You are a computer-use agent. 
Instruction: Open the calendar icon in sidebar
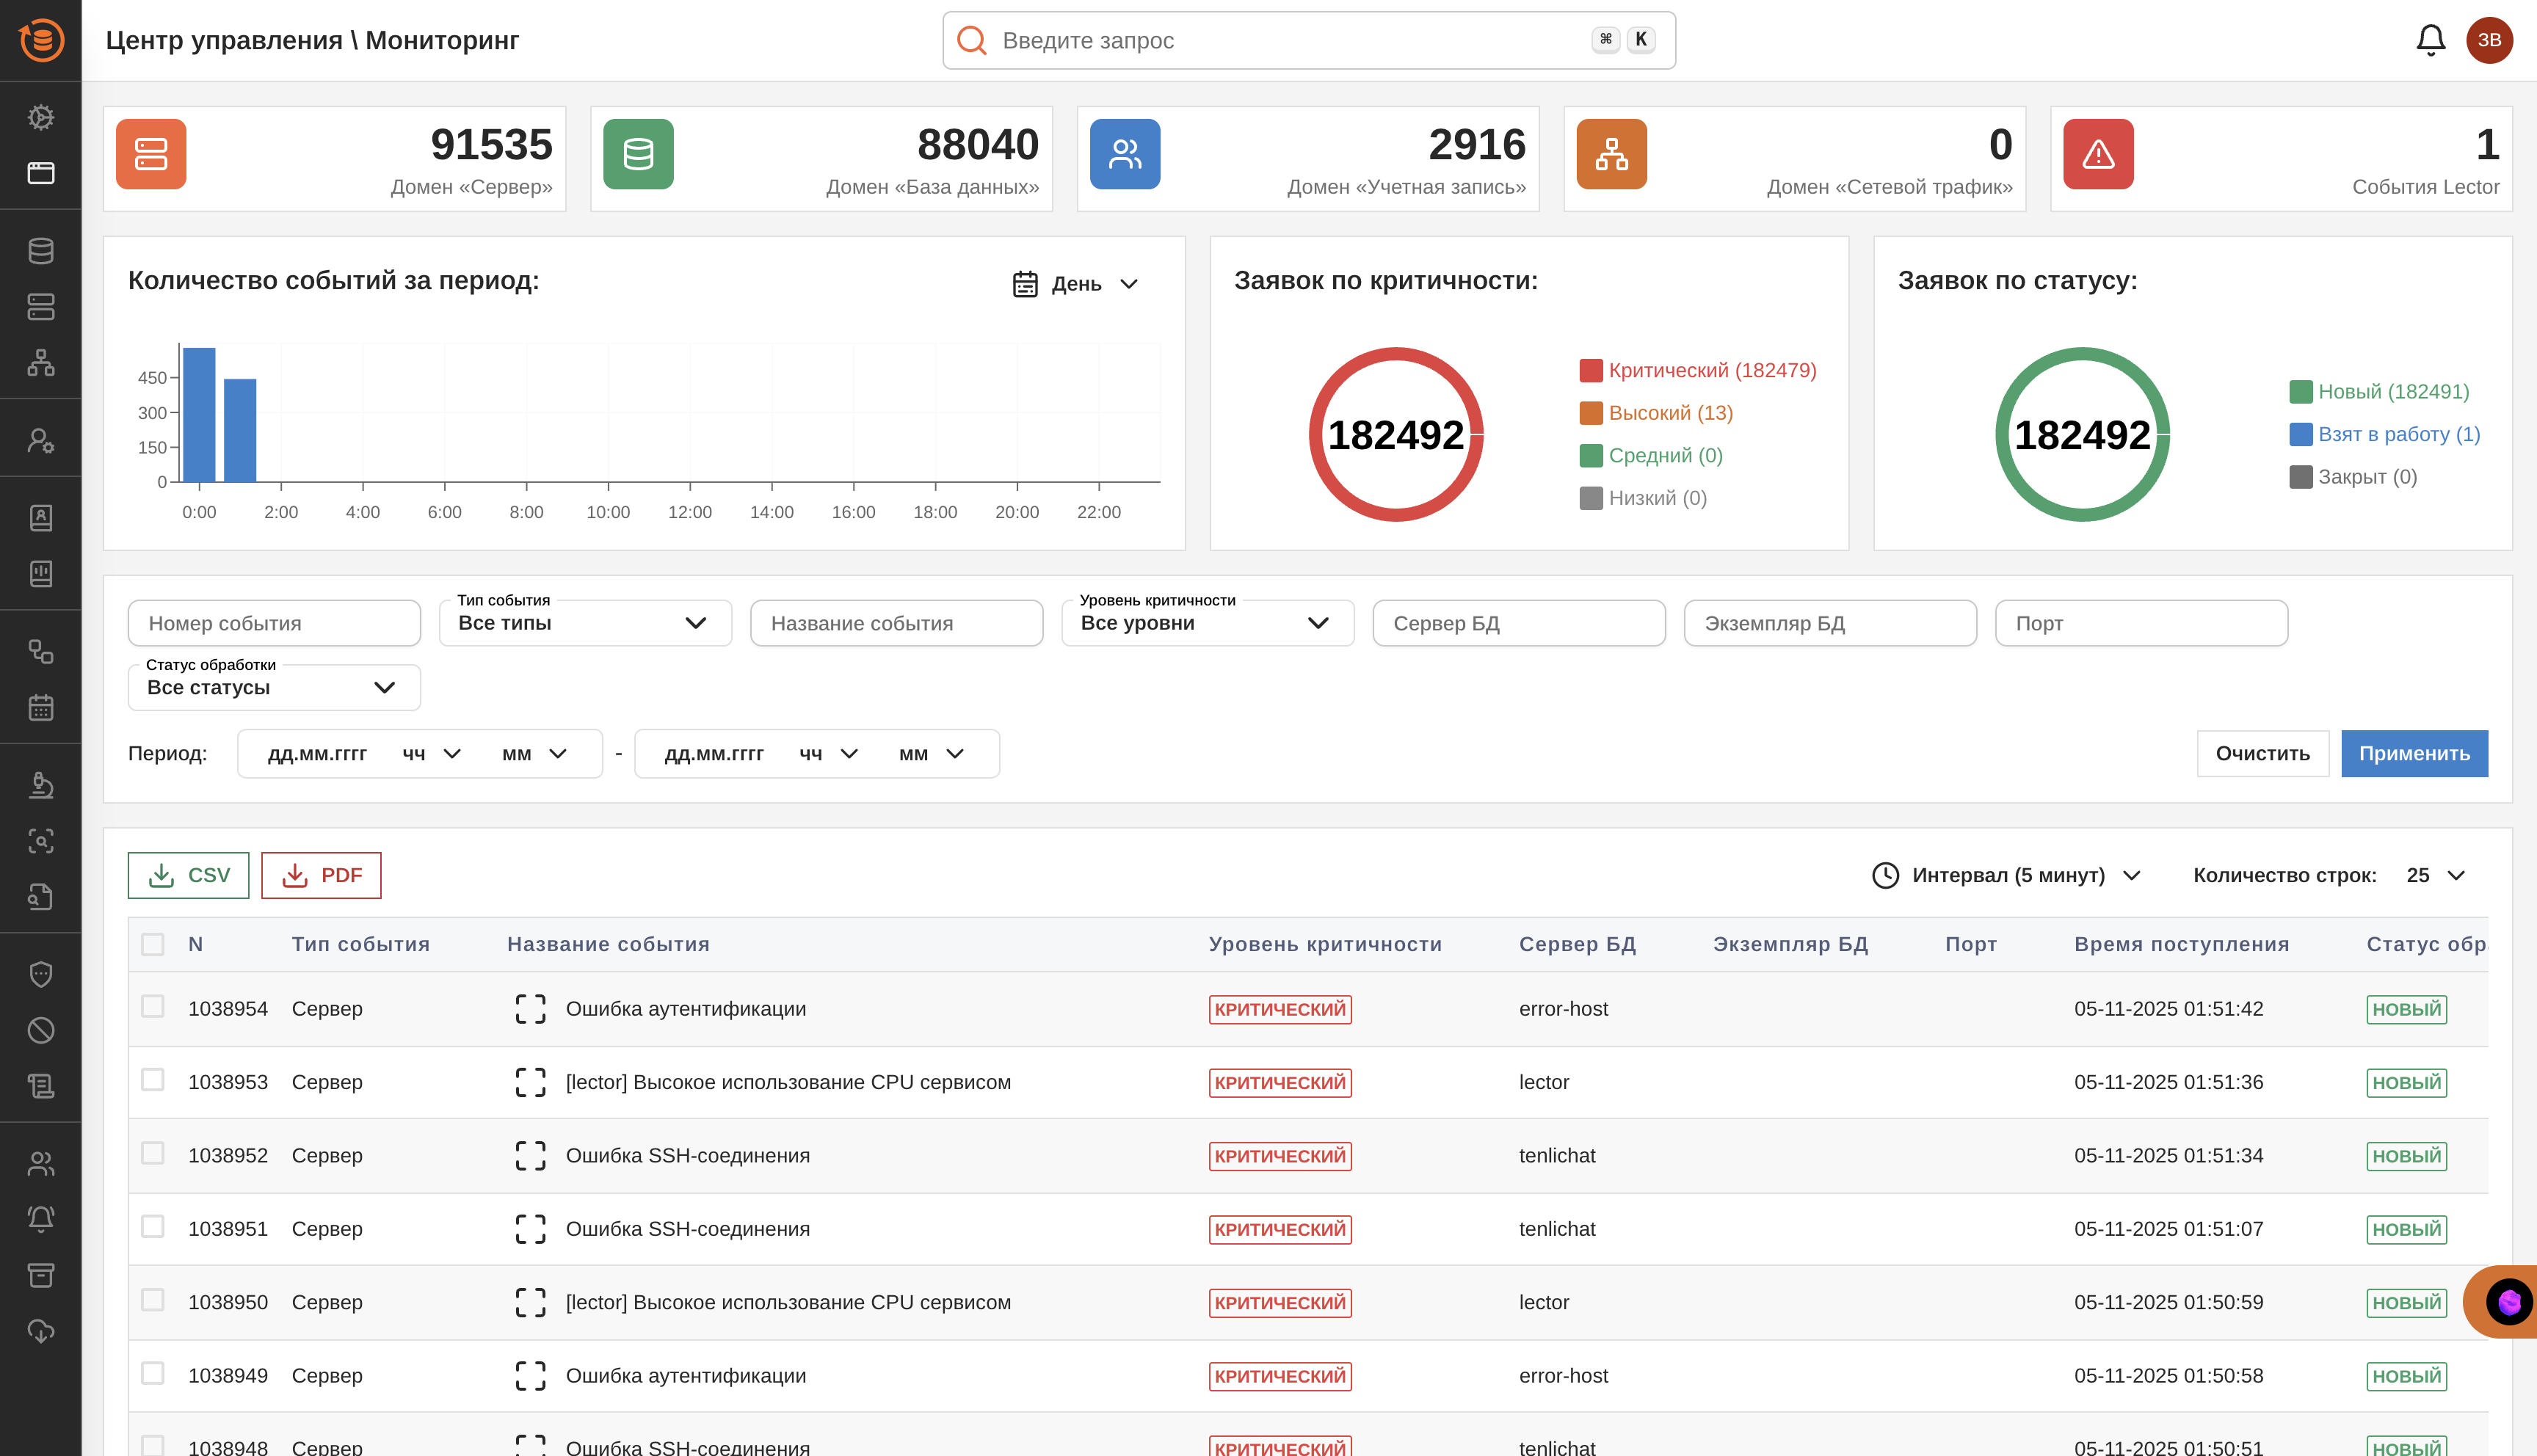point(40,708)
